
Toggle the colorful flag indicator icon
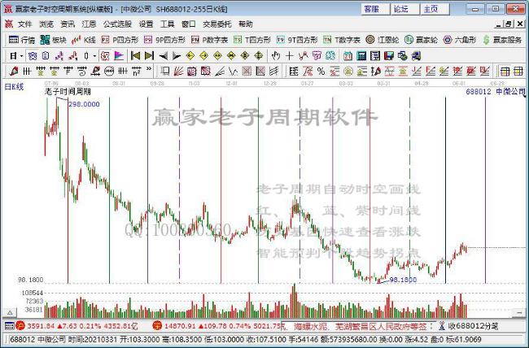click(119, 55)
